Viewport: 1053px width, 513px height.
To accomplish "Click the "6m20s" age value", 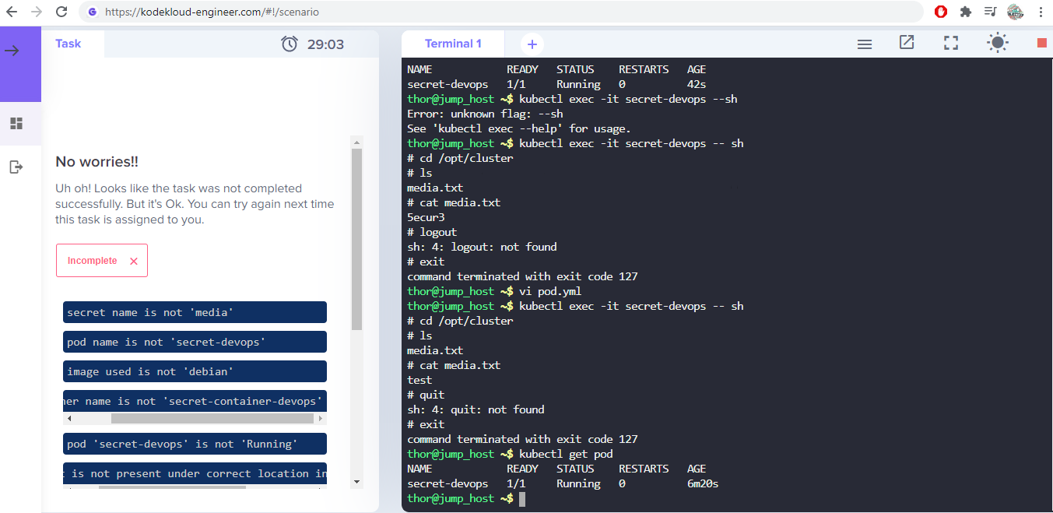I will click(703, 483).
